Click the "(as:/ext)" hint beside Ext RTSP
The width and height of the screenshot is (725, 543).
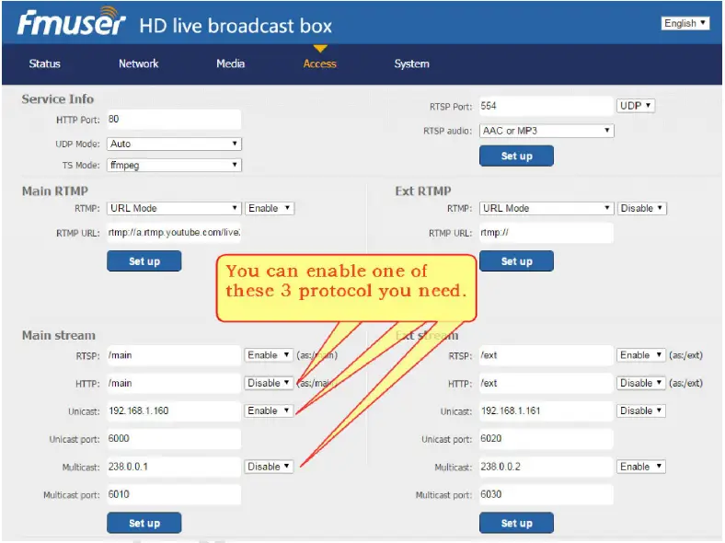pyautogui.click(x=685, y=355)
